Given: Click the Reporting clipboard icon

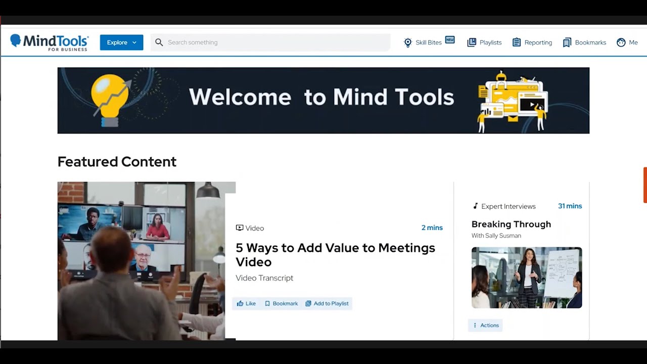Looking at the screenshot, I should (x=517, y=42).
